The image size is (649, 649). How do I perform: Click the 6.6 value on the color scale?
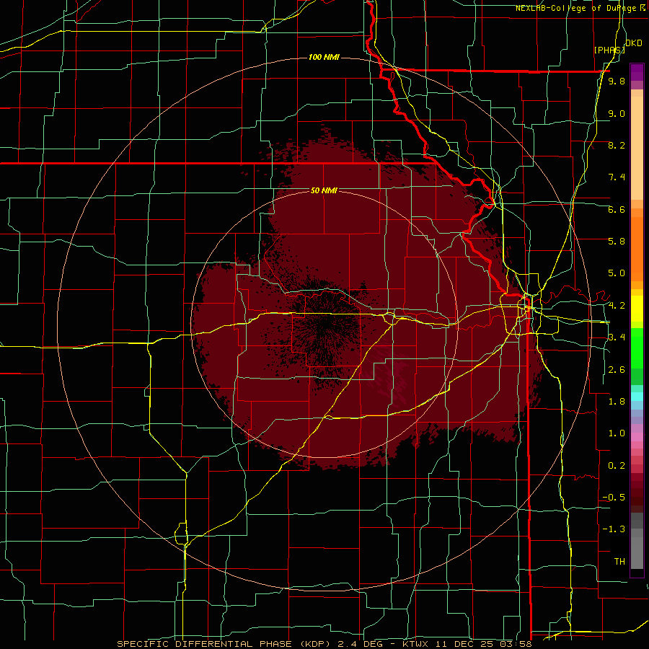[x=617, y=210]
